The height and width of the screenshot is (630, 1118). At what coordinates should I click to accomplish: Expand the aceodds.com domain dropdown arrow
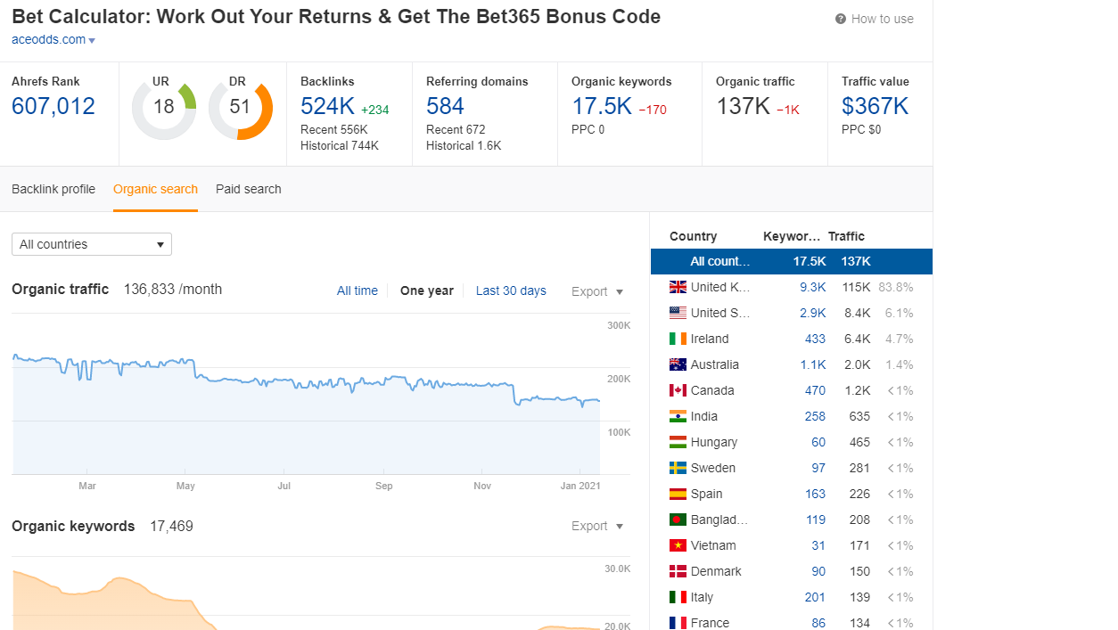[x=92, y=41]
